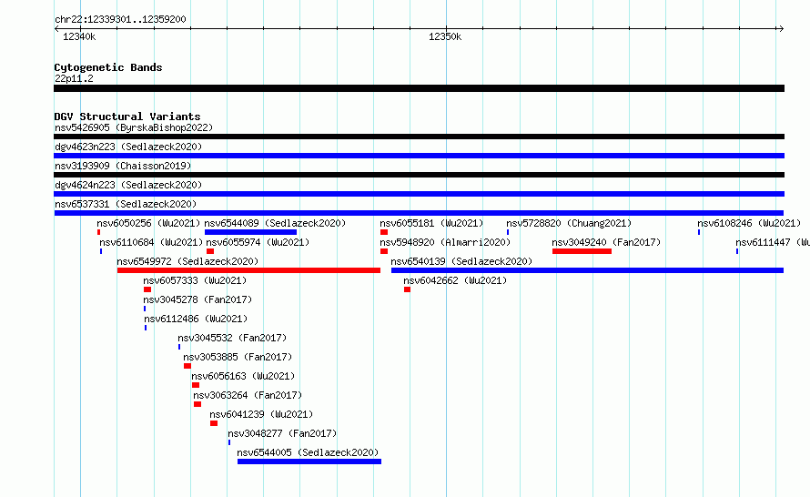
Task: Click the chr22:12339301..12359200 region label
Action: click(120, 20)
